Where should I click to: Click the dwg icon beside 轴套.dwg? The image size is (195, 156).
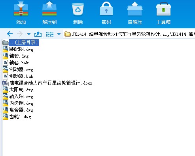point(6,56)
